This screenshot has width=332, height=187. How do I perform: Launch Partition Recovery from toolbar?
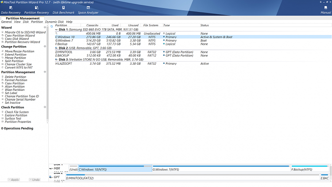click(x=36, y=10)
